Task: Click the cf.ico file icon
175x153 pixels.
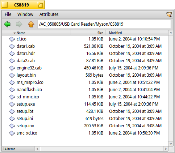Action: (12, 39)
